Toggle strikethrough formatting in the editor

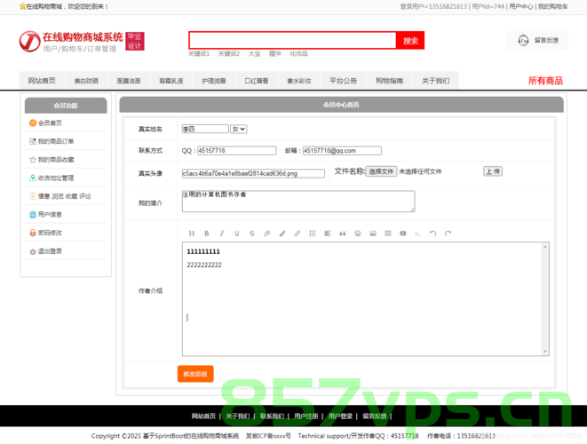pyautogui.click(x=252, y=234)
